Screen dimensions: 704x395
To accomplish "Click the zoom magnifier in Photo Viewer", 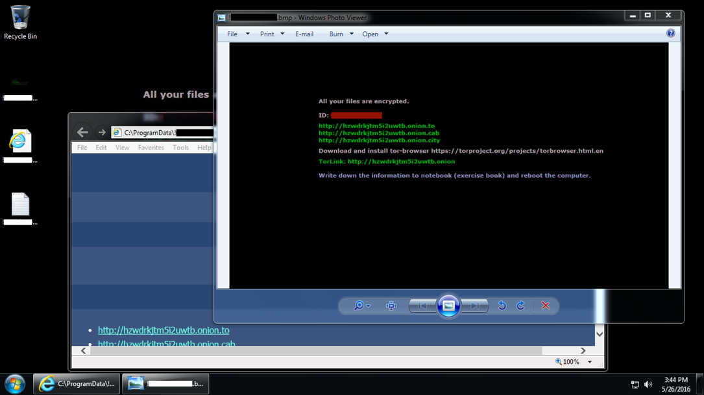I will (x=359, y=306).
